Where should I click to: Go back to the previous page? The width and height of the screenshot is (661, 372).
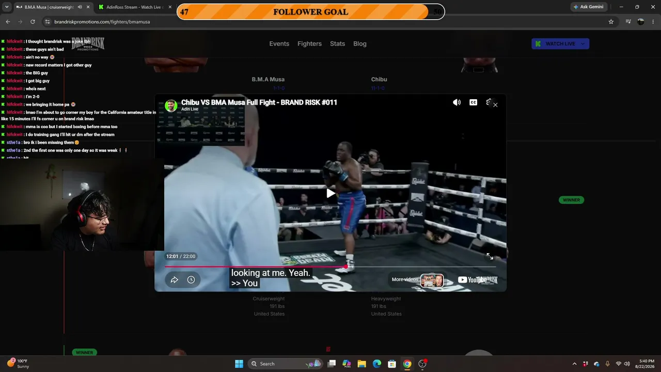[8, 22]
